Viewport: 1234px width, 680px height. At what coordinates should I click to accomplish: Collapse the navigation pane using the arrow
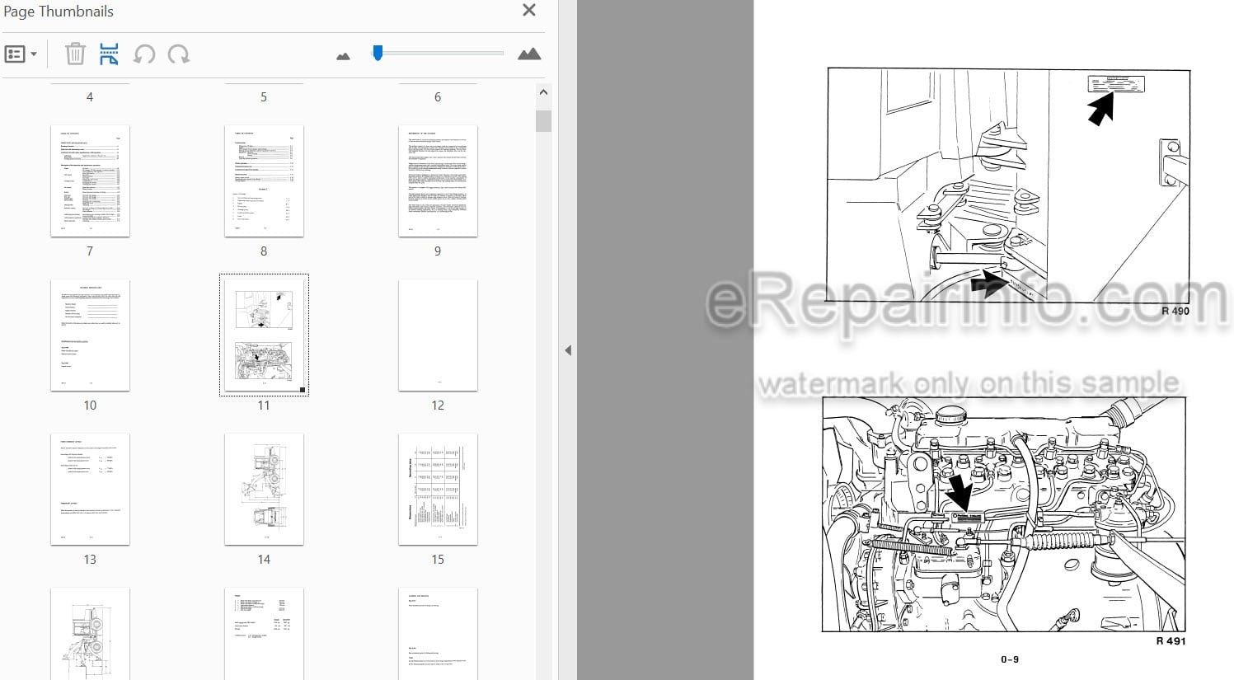(x=568, y=350)
